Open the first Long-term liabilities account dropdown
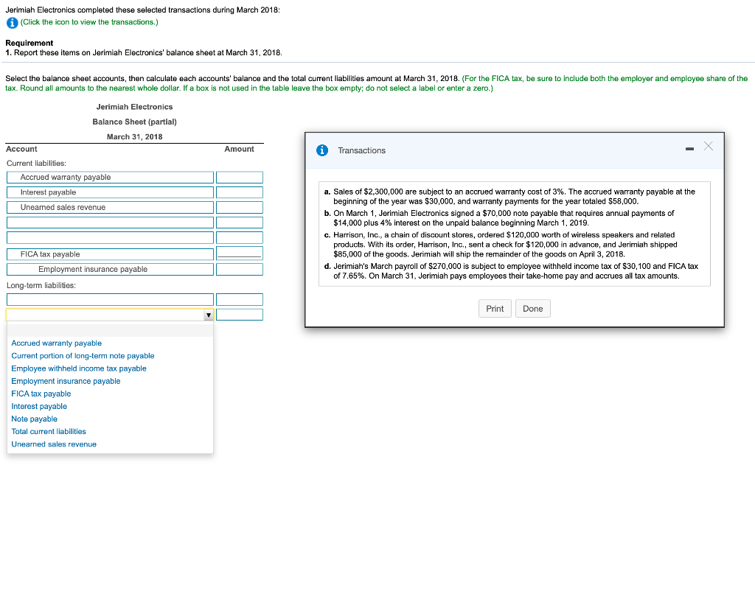Screen dimensions: 755x605 [110, 299]
